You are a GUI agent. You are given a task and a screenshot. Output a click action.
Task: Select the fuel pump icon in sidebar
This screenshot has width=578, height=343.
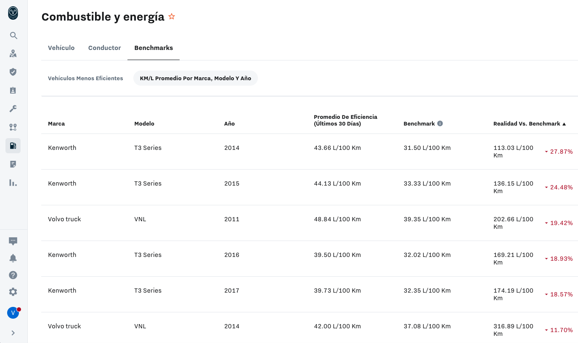coord(13,146)
